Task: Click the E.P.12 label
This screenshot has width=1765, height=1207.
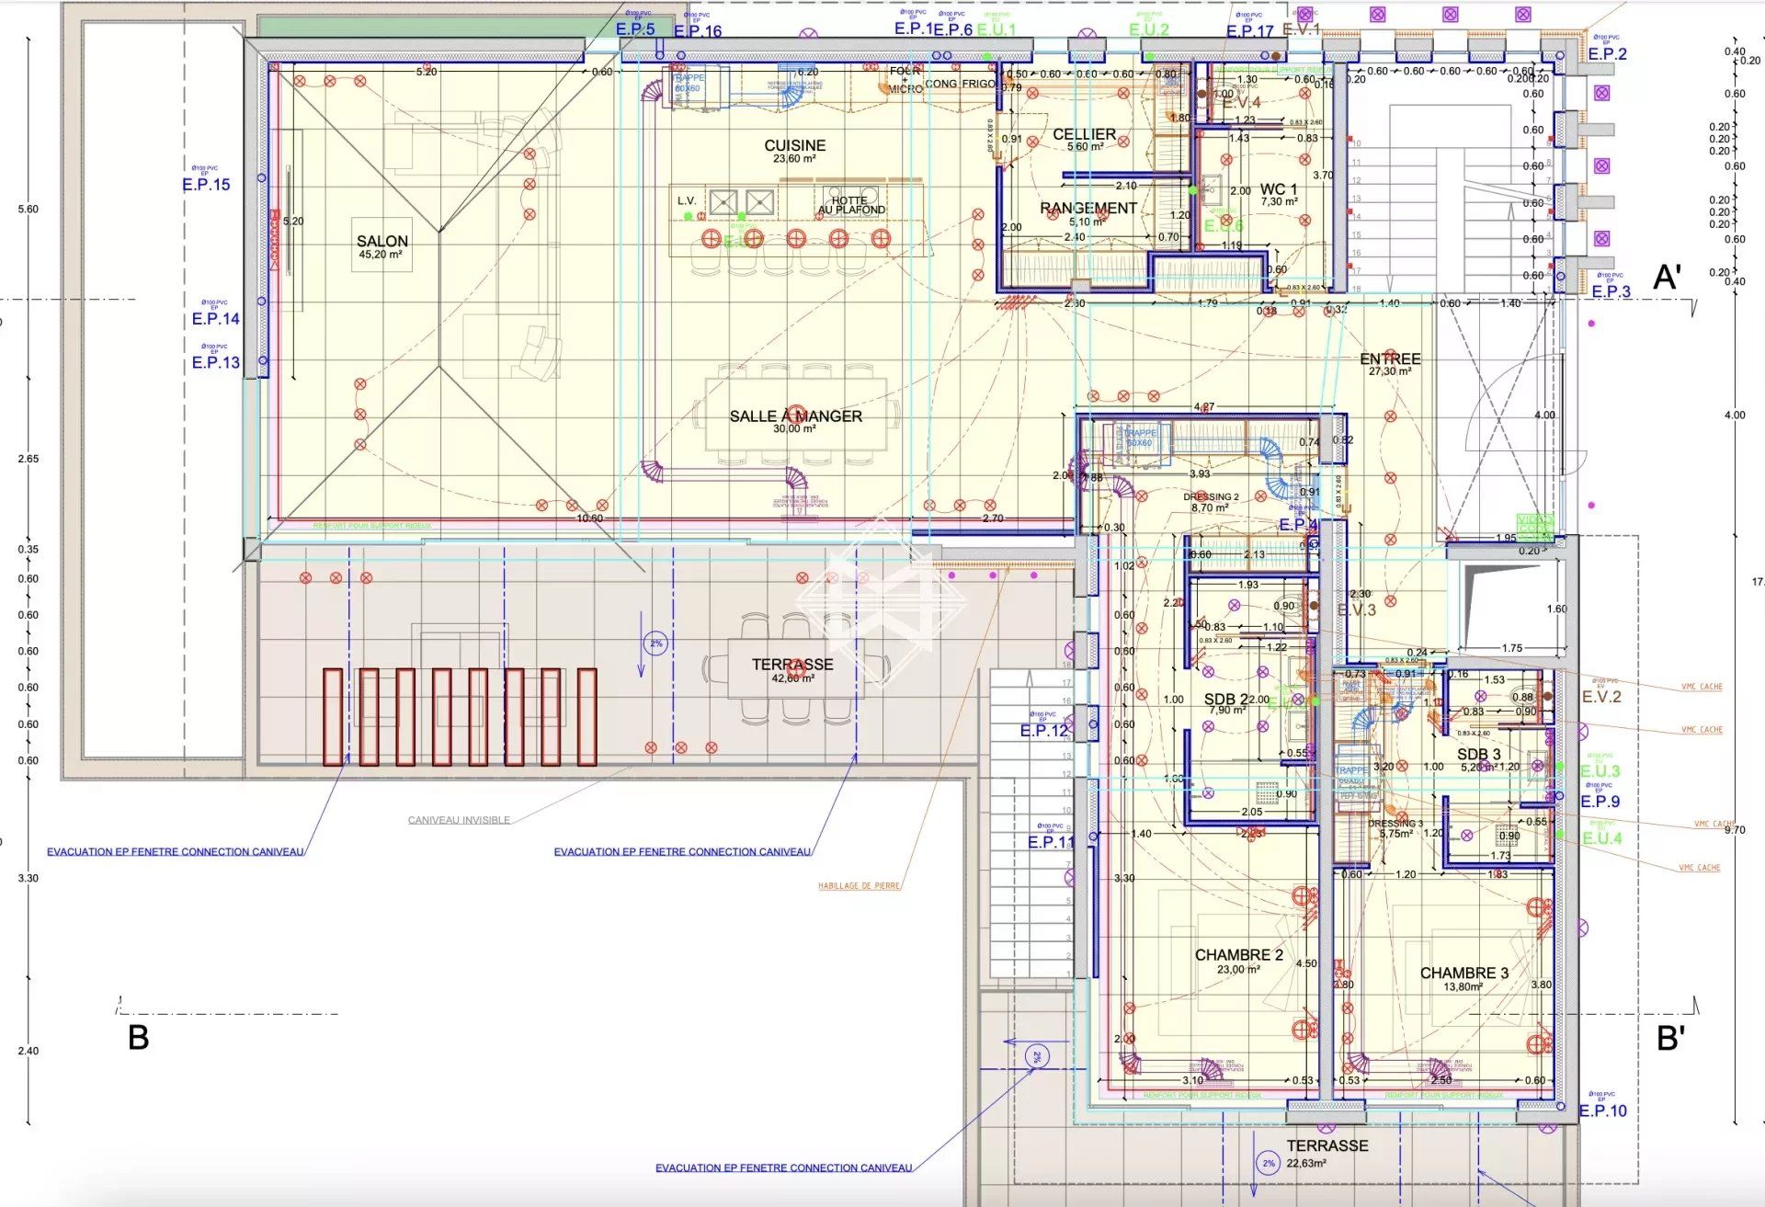Action: point(1044,731)
